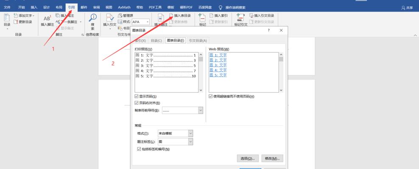Close the 图表目录 dialog
Screen dimensions: 419x169
coord(281,30)
